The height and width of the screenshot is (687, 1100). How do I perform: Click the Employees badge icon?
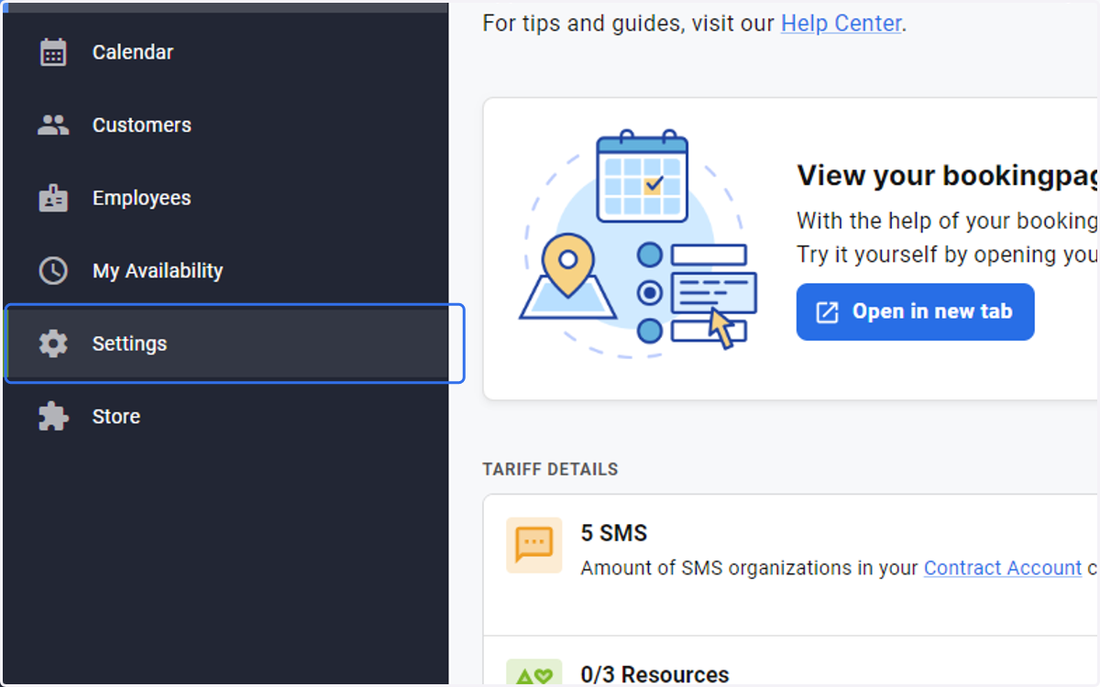[53, 198]
